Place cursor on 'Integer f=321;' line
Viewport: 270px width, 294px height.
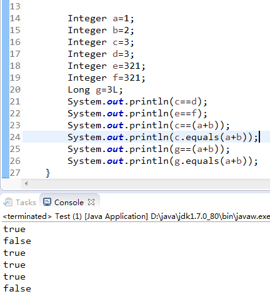(x=106, y=78)
